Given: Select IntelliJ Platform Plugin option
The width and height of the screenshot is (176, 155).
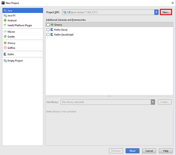Looking at the screenshot, I should tap(23, 25).
